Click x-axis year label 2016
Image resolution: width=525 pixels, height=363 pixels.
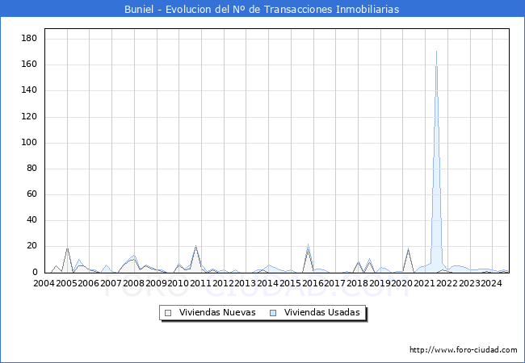[x=313, y=283]
